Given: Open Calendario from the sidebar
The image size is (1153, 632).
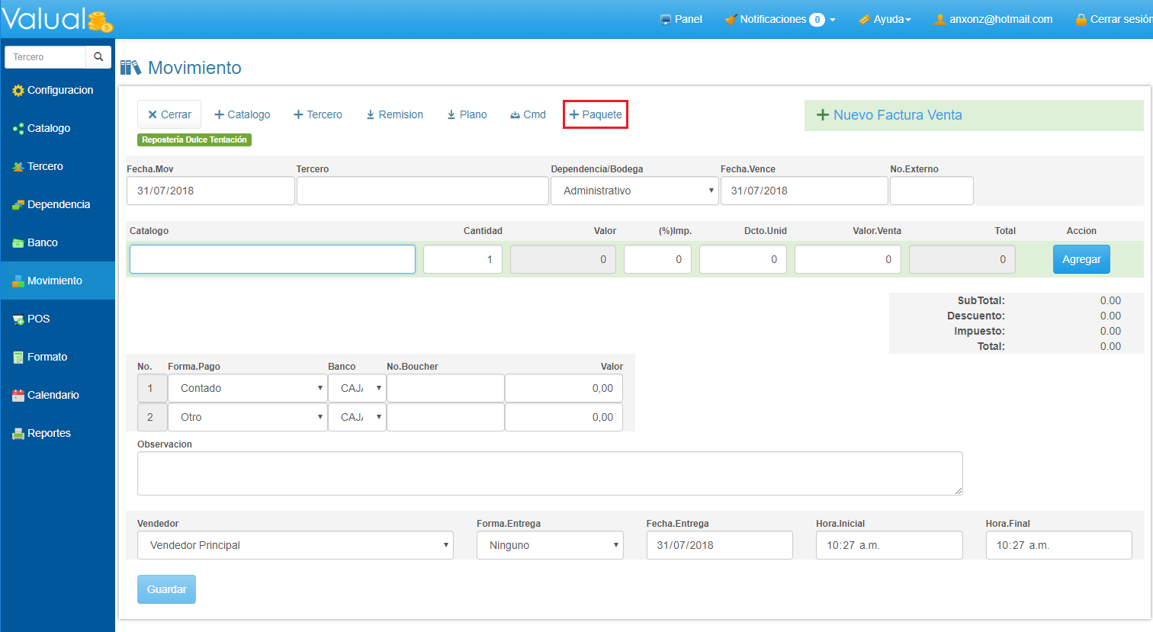Looking at the screenshot, I should (53, 395).
